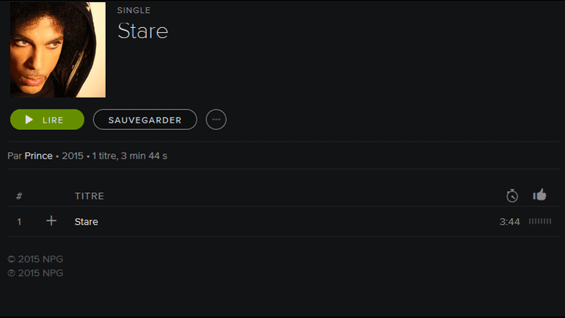Screen dimensions: 565x318
Task: Click the popularity bar indicator for Stare
Action: [x=540, y=221]
